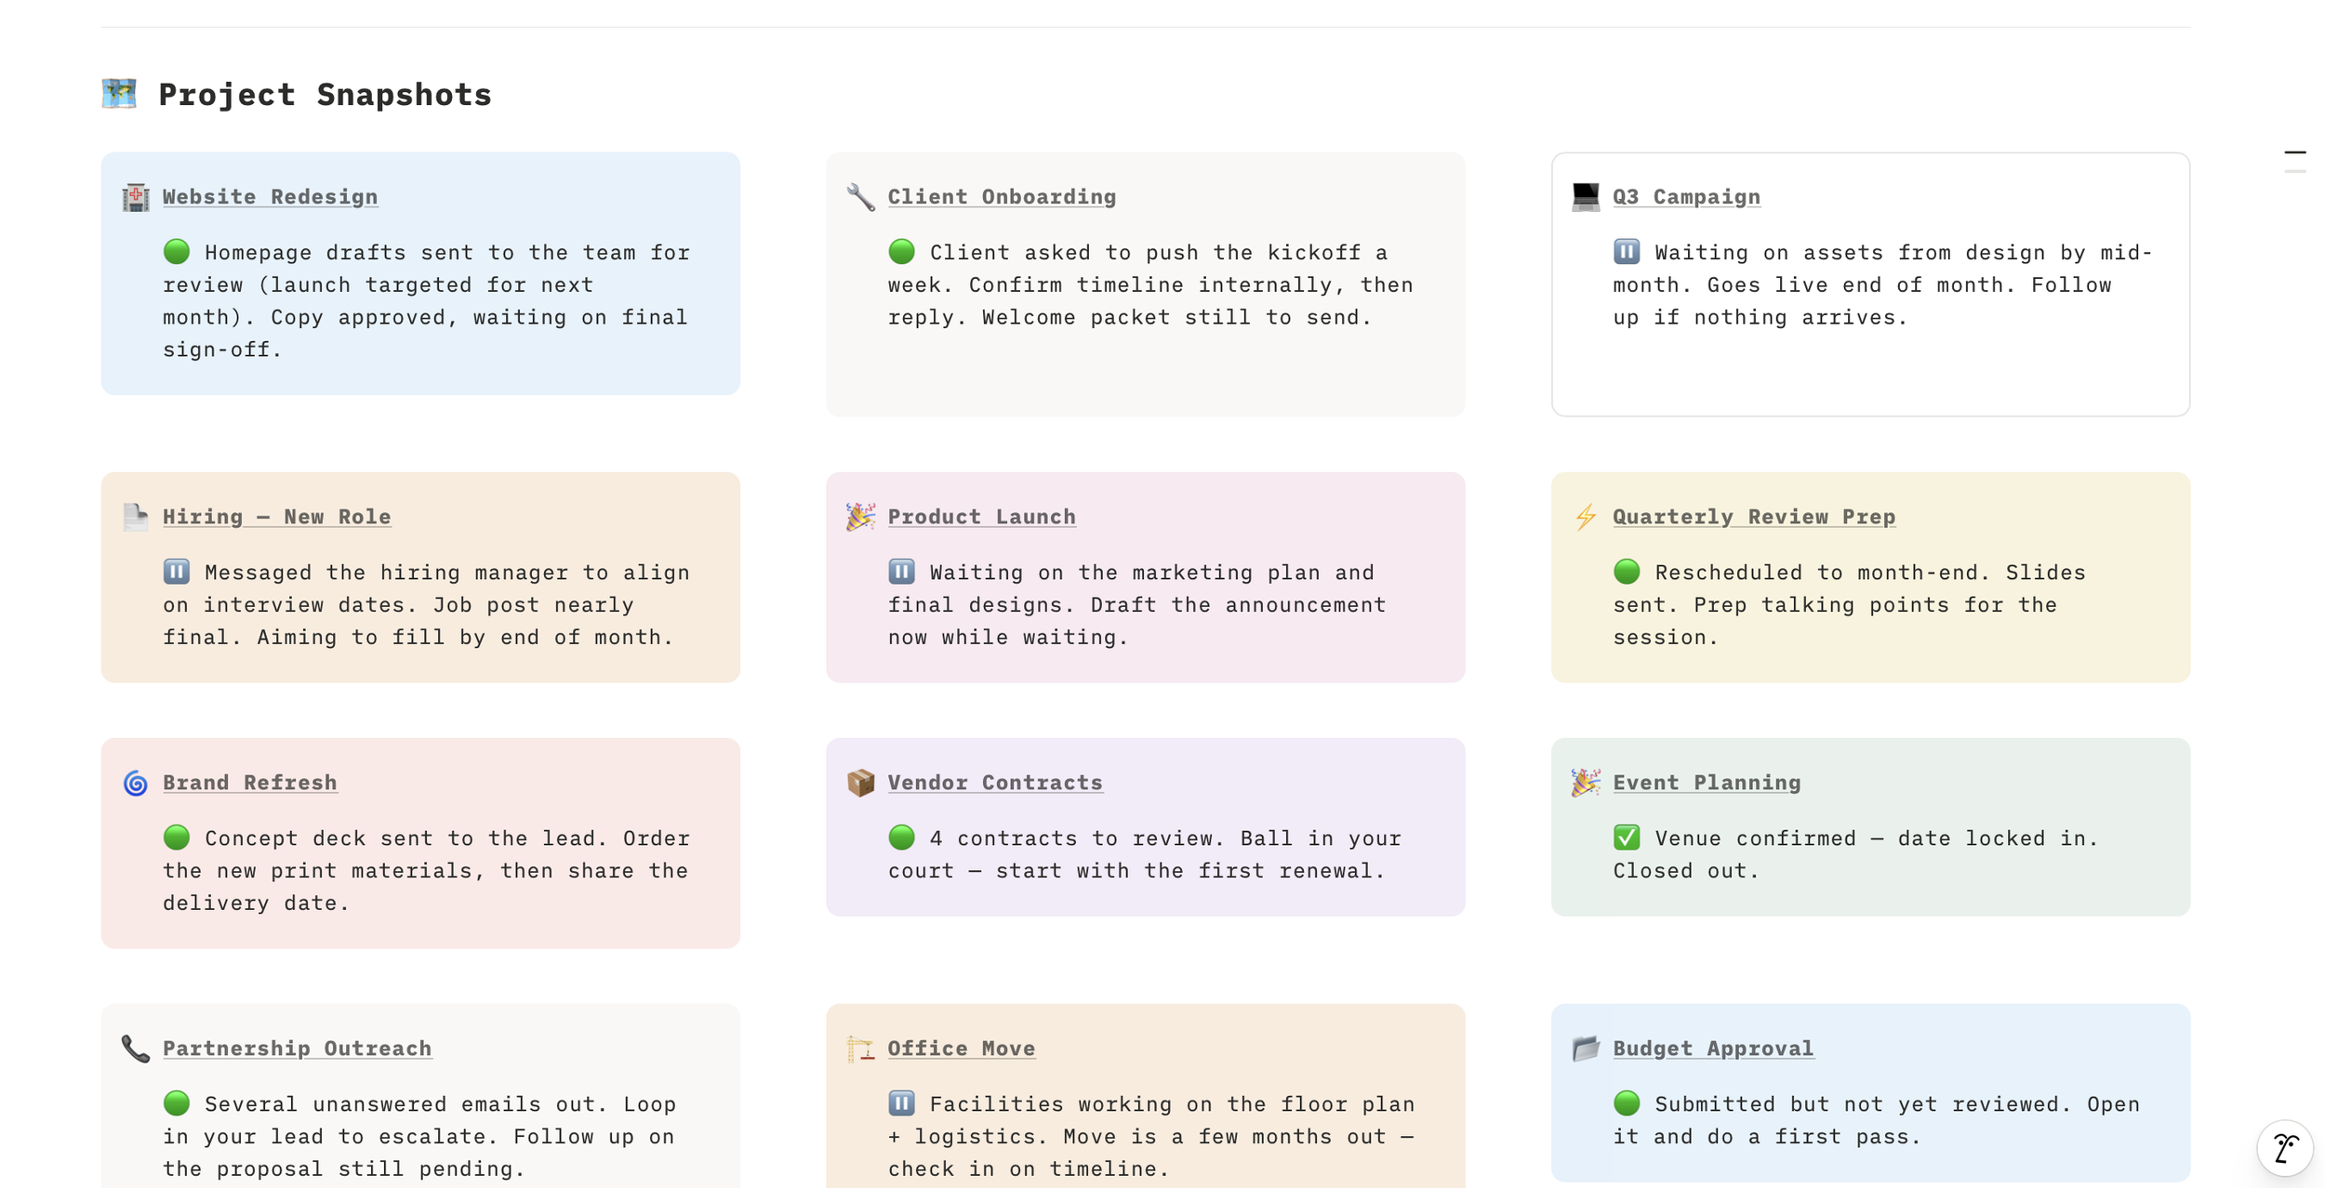Click text 'Messaged the hiring manager to align'
The height and width of the screenshot is (1188, 2325).
point(447,573)
